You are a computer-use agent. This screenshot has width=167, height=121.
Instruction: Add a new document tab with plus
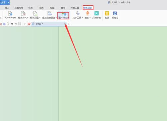(x=69, y=24)
